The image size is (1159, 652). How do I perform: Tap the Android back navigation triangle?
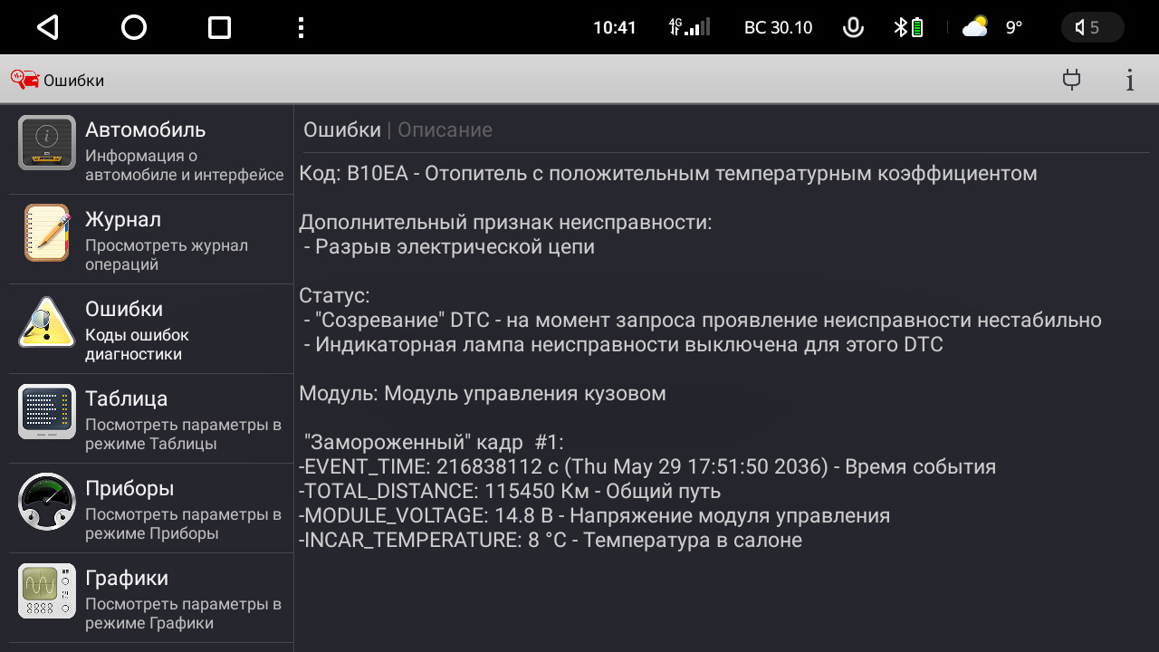(x=47, y=28)
